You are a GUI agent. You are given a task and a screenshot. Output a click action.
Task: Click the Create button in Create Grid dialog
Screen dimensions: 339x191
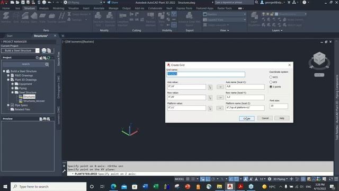click(247, 118)
